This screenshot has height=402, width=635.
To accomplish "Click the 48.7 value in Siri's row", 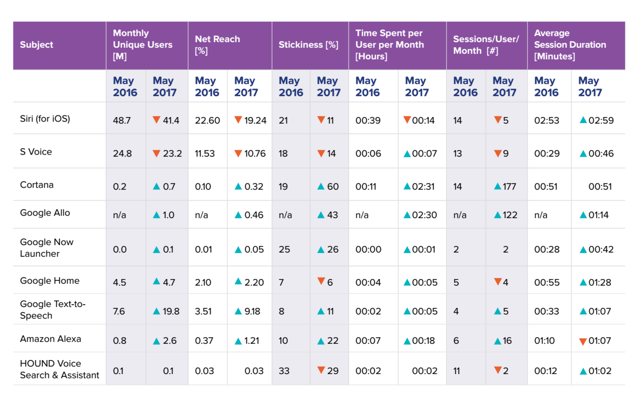I will (122, 121).
